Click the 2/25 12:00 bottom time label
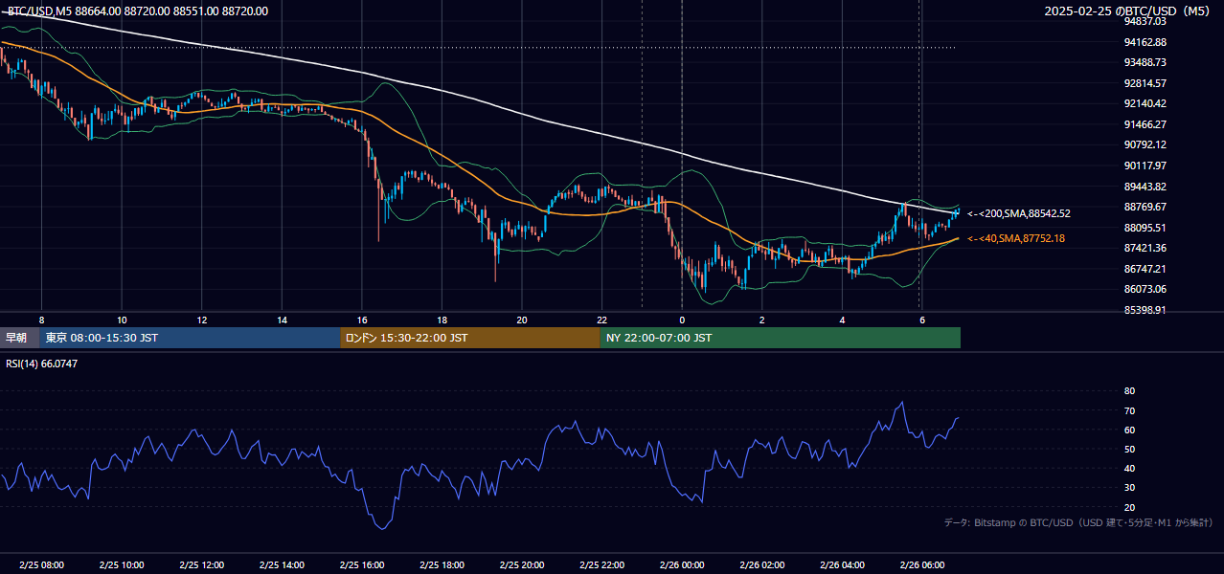Viewport: 1224px width, 574px height. click(x=202, y=565)
